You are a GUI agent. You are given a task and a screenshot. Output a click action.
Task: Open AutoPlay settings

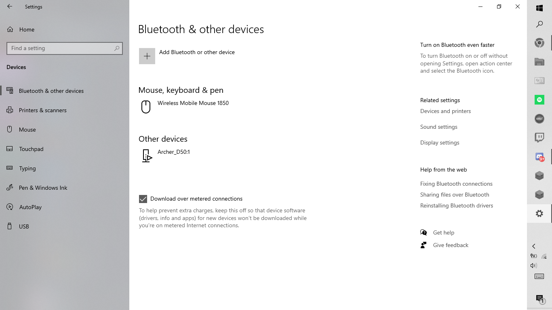(65, 207)
